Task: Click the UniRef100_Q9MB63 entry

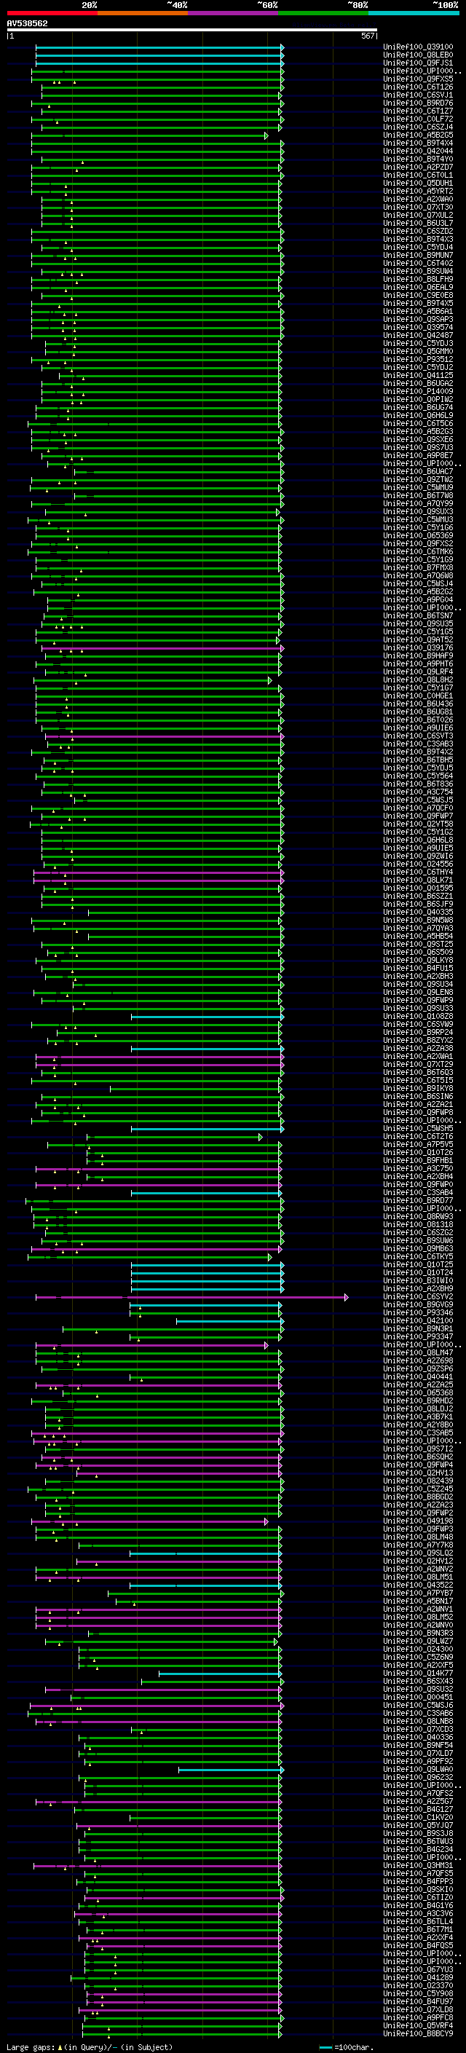Action: point(418,1249)
